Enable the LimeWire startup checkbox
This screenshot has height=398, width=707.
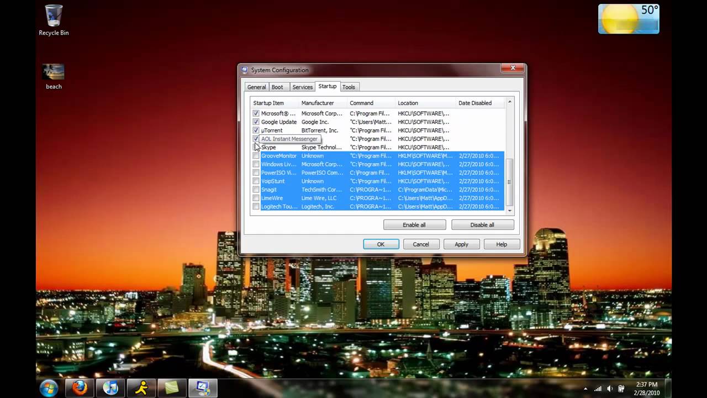tap(256, 198)
